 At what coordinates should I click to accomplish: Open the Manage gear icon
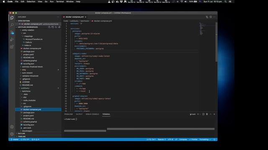coord(12,134)
